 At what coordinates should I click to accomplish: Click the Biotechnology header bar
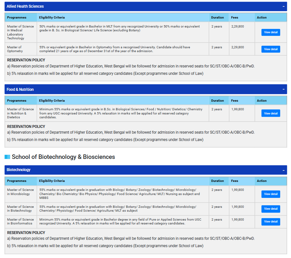pyautogui.click(x=128, y=170)
